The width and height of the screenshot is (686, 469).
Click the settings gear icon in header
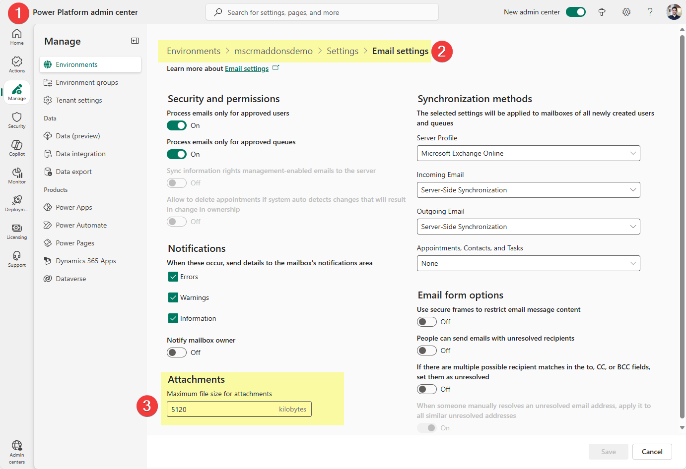pos(626,12)
